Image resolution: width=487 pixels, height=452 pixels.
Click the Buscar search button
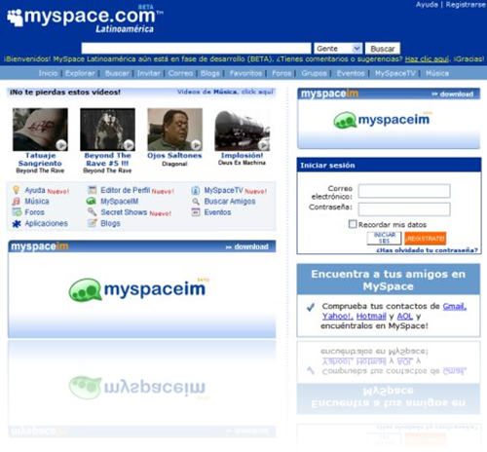point(383,49)
